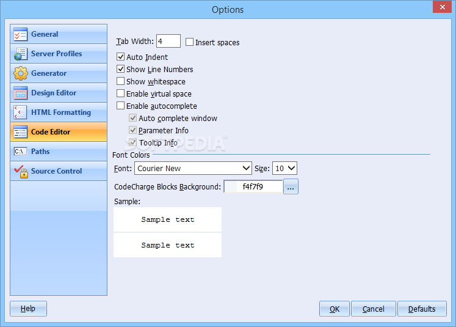
Task: Click into the Tab Width field
Action: (168, 42)
